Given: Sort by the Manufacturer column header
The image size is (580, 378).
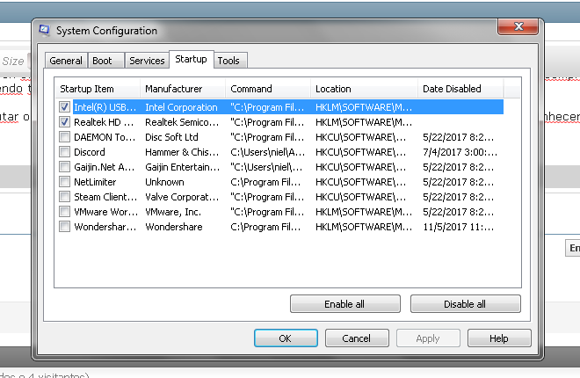Looking at the screenshot, I should pyautogui.click(x=180, y=89).
